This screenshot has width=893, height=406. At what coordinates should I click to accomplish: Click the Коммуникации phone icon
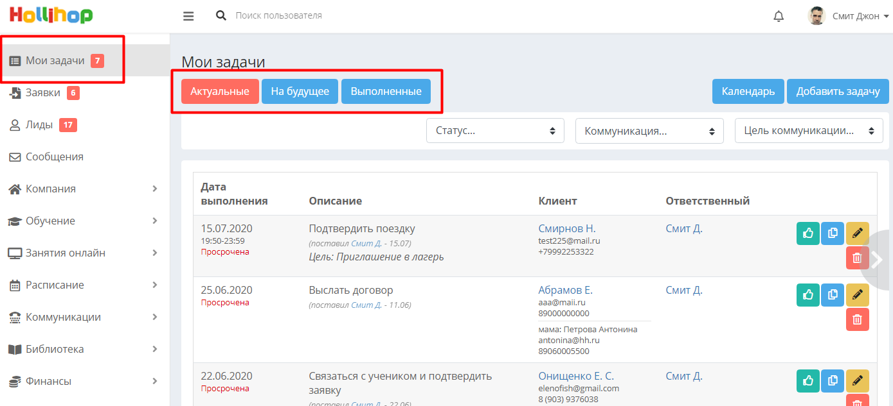[15, 317]
